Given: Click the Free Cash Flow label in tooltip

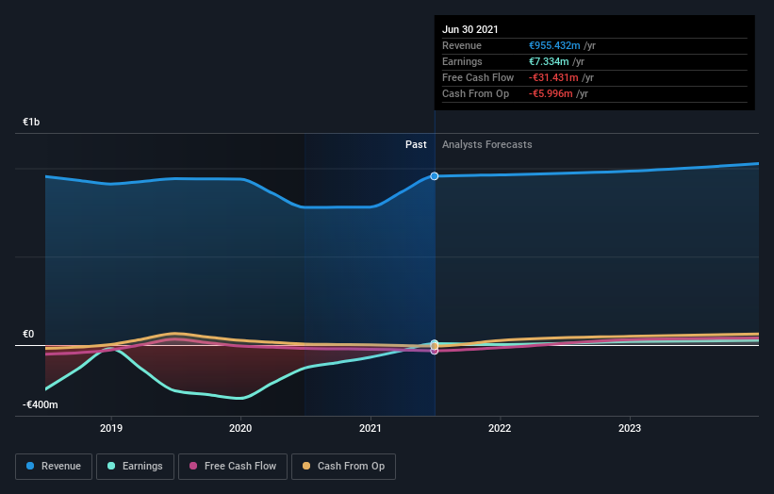Looking at the screenshot, I should click(x=478, y=77).
